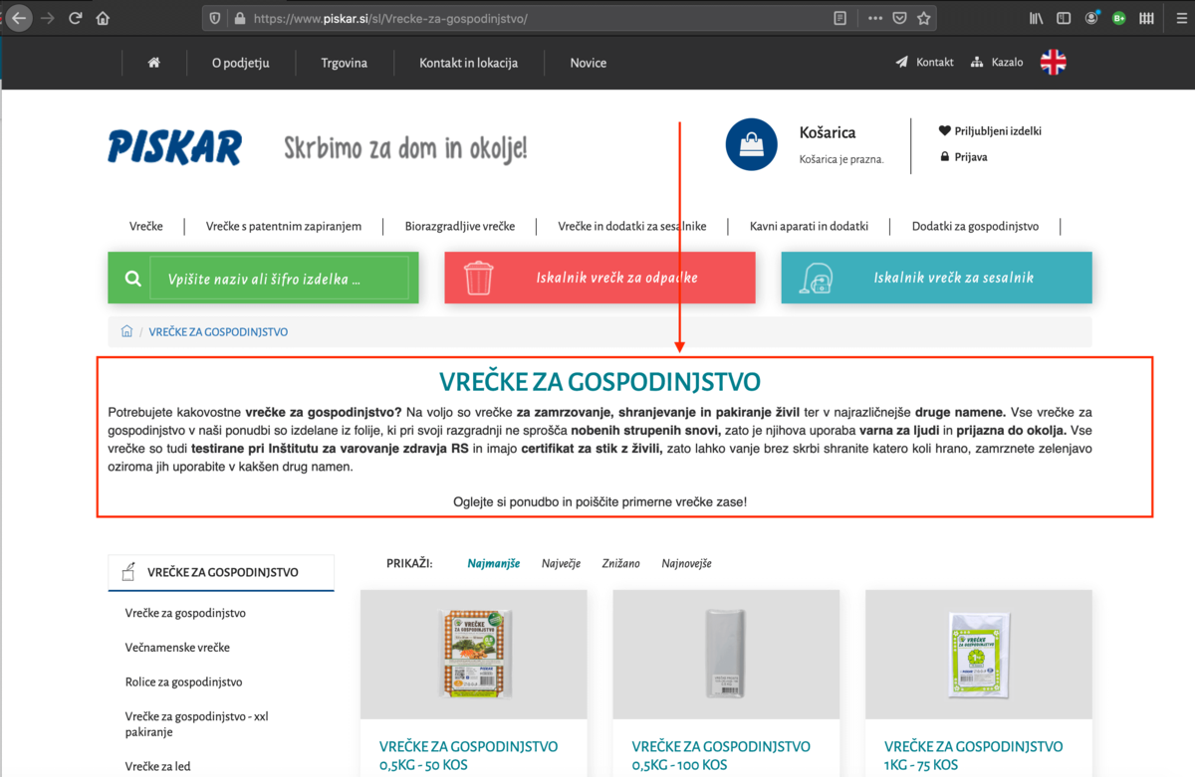Open Vrečke za gospodinjstvo sidebar item

point(185,613)
